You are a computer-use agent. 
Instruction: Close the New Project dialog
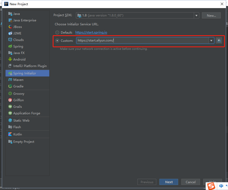click(x=222, y=4)
